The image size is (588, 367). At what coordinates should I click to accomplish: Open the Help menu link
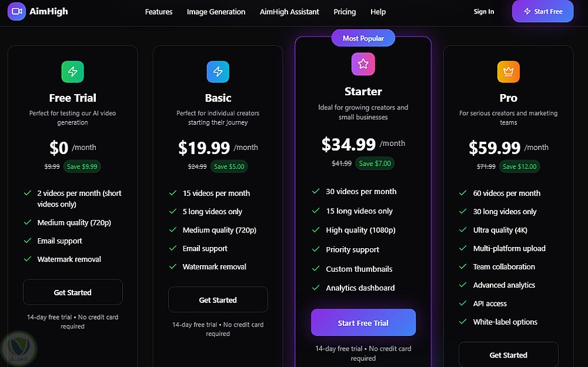(378, 12)
